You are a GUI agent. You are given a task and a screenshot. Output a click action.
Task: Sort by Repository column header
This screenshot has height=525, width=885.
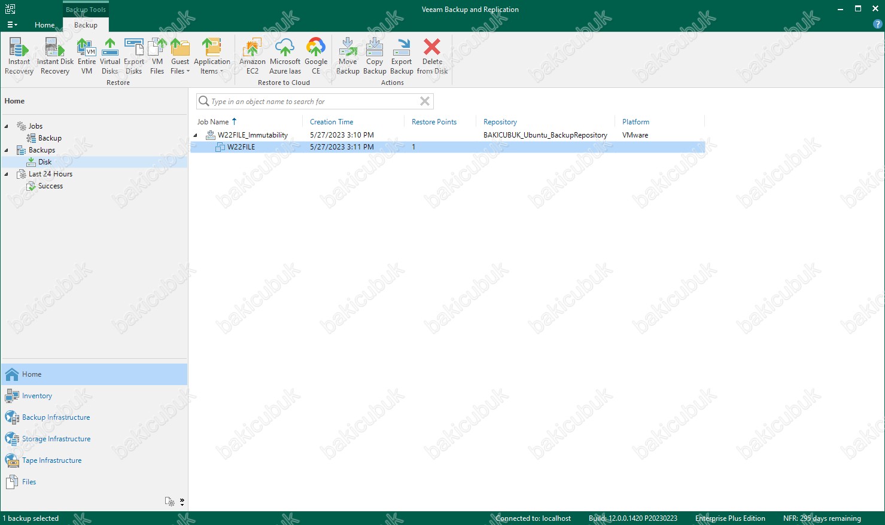[x=500, y=122]
